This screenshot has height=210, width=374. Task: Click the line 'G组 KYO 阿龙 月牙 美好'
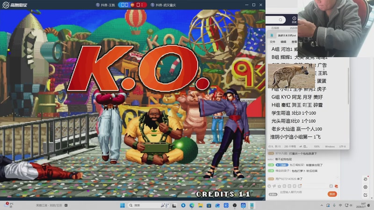coord(297,97)
